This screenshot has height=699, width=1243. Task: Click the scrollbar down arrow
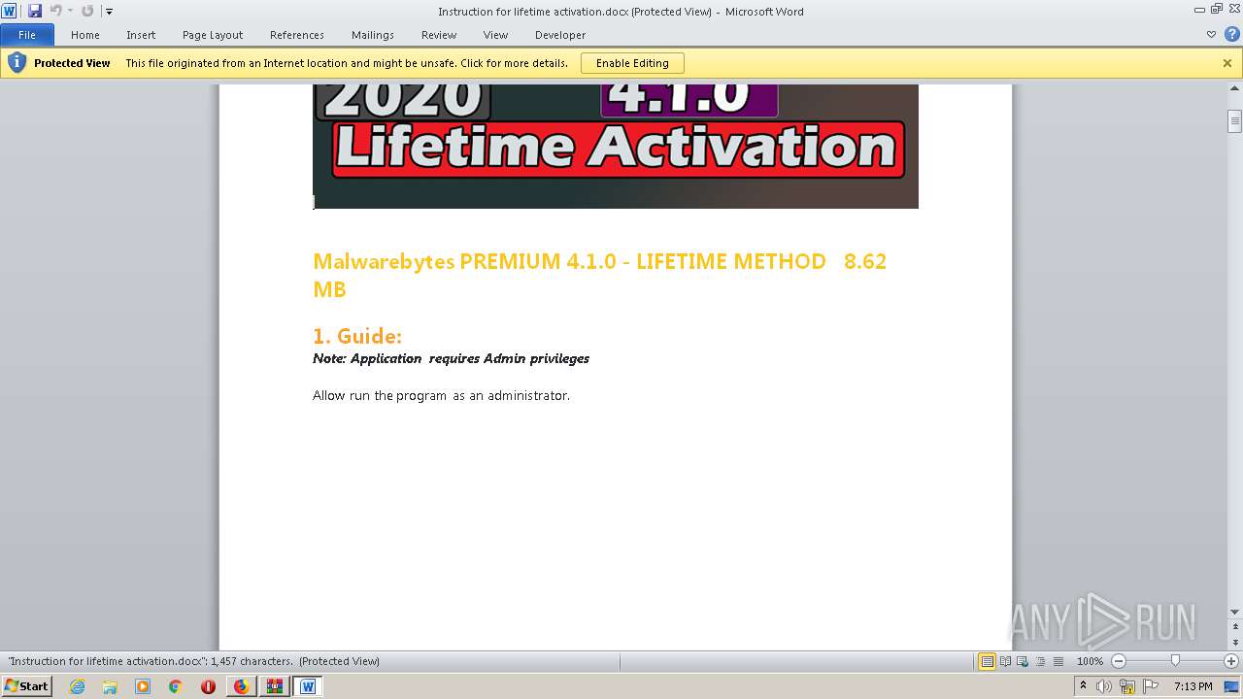1235,612
